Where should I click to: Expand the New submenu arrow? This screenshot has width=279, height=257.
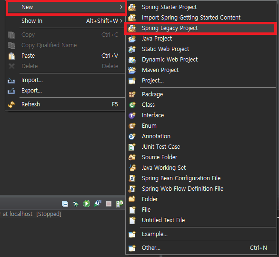point(121,7)
